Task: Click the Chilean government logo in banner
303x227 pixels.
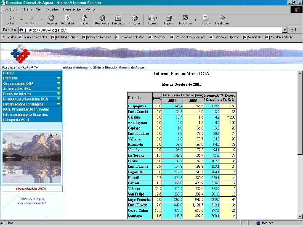Action: 21,54
